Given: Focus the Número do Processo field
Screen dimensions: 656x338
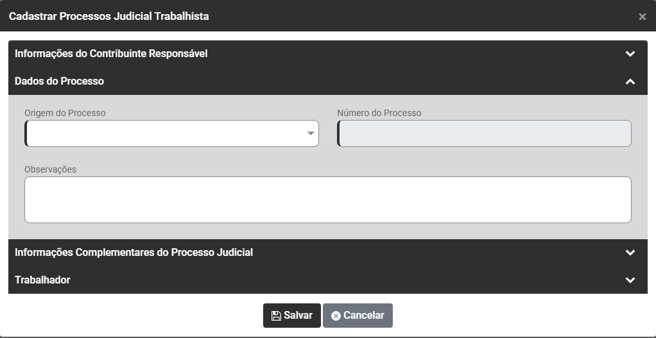Looking at the screenshot, I should click(484, 133).
